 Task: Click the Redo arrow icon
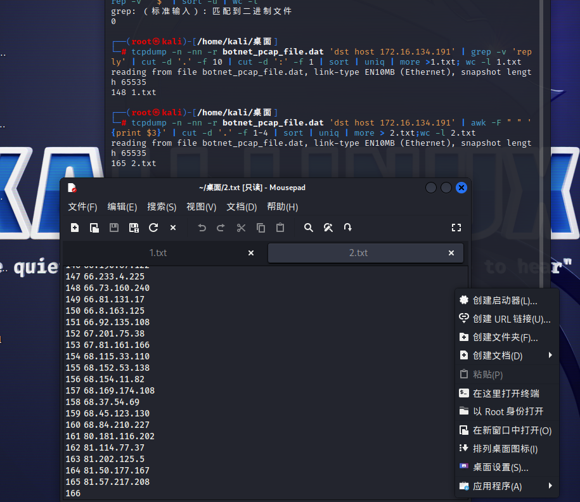[x=221, y=228]
